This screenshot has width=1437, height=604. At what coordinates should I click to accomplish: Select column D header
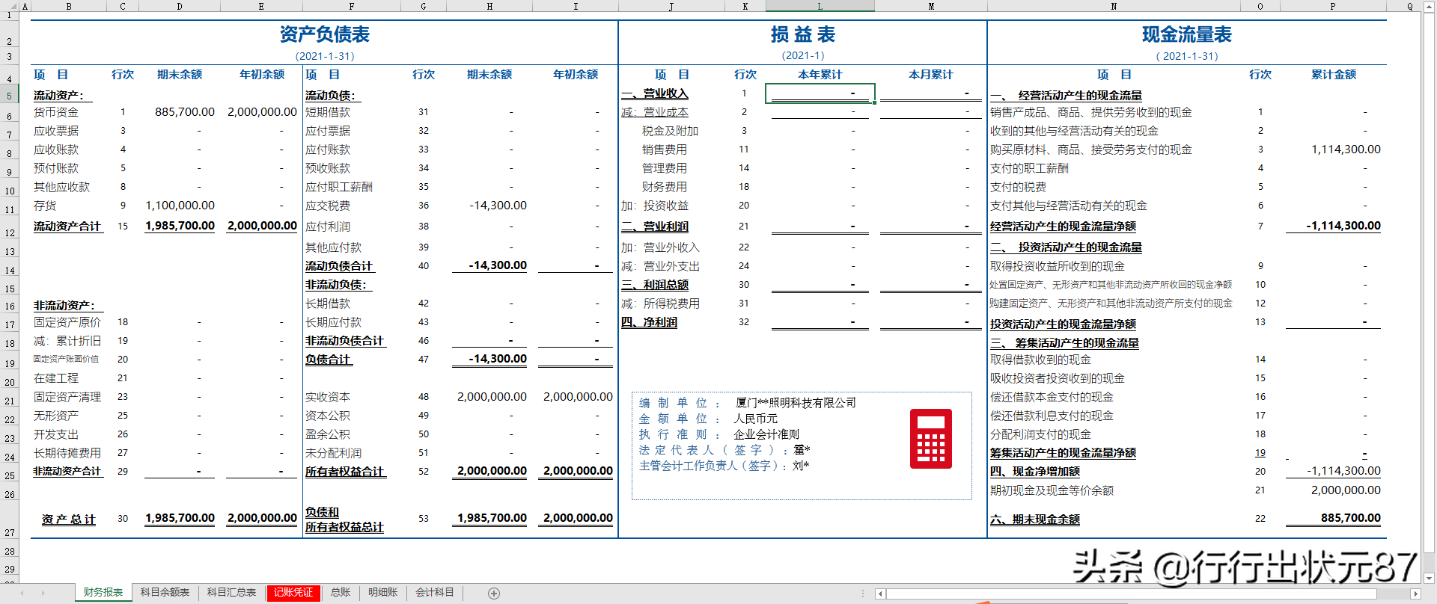coord(180,6)
